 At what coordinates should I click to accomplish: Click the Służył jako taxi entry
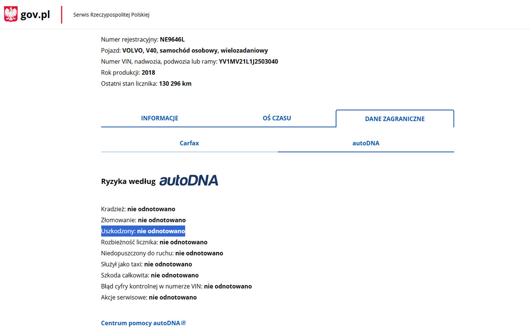(146, 264)
